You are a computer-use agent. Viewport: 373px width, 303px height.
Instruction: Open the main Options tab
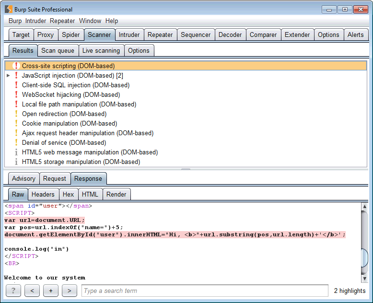pos(328,35)
